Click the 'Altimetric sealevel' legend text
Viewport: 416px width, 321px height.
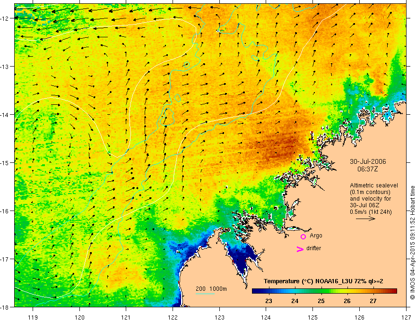pyautogui.click(x=374, y=186)
